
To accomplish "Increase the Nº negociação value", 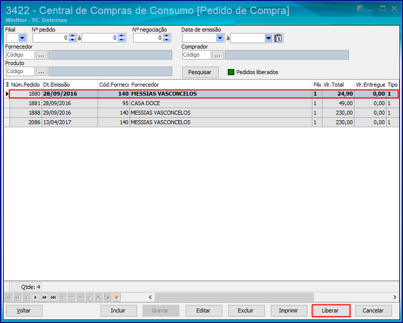I will (167, 36).
